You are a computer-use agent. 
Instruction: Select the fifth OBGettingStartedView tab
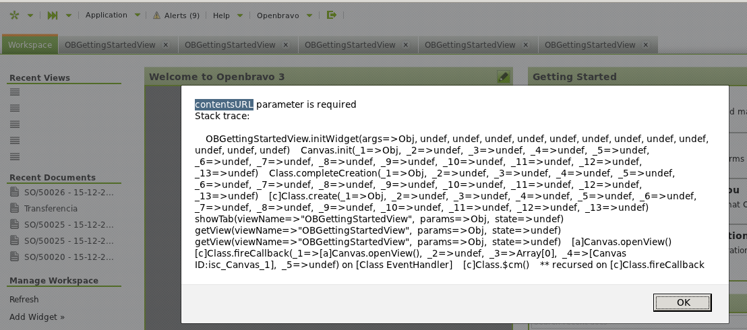591,44
